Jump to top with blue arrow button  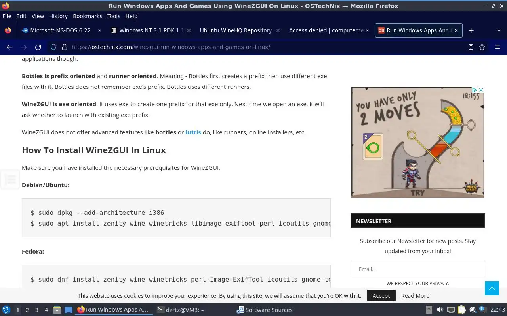click(492, 288)
